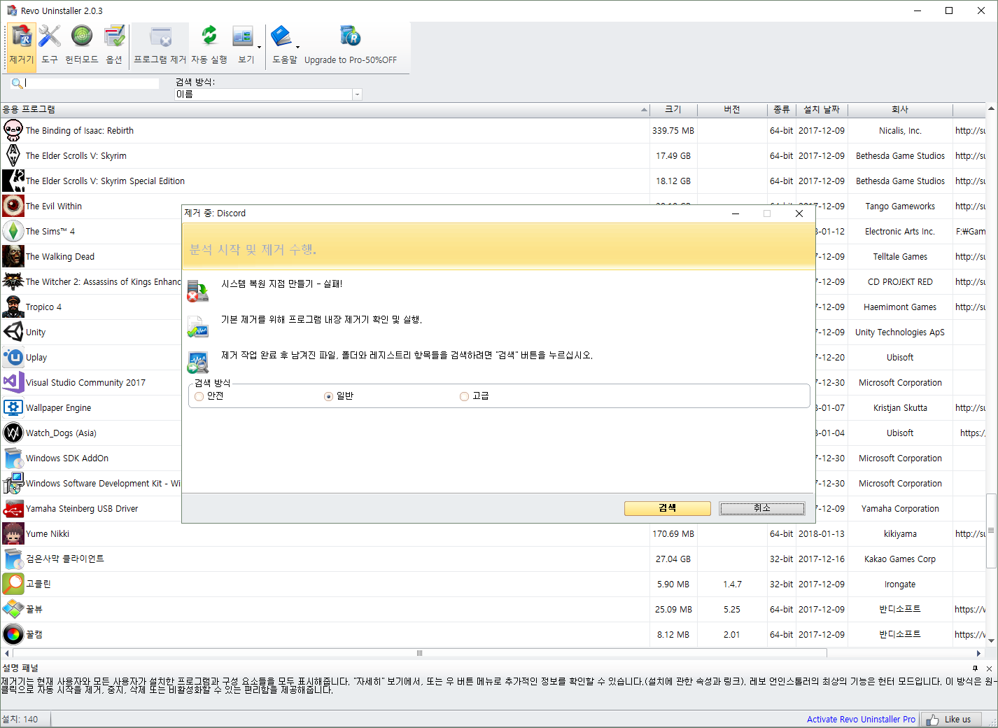Select the 일반 moderate scan mode

[328, 396]
